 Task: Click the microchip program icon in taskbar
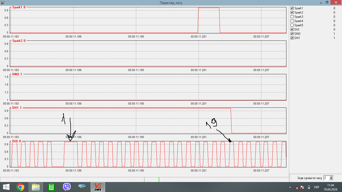coord(82,187)
